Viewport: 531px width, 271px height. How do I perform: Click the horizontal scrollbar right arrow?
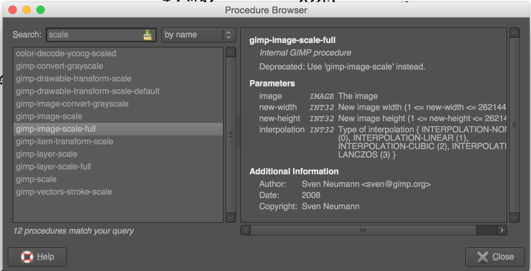tap(502, 230)
